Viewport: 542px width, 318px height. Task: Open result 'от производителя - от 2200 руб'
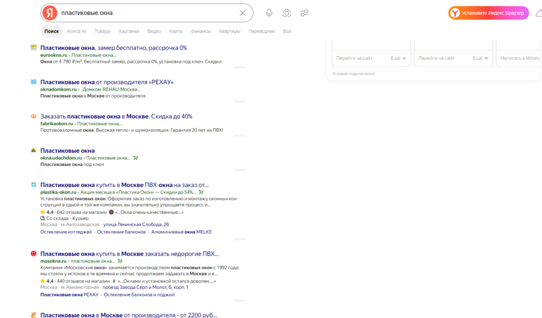[x=129, y=315]
